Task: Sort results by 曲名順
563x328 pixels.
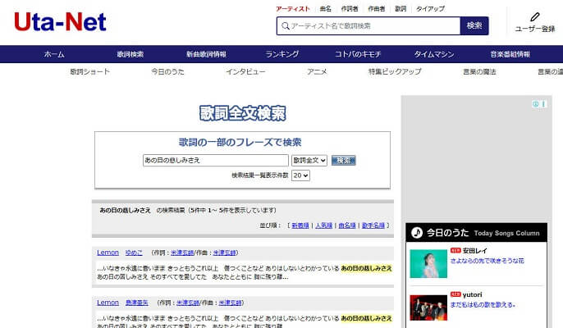Action: 347,225
